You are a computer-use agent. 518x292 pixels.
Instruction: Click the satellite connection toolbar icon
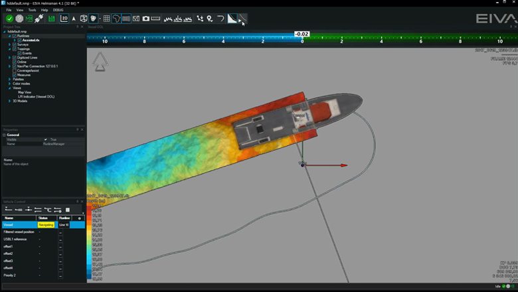coord(39,19)
